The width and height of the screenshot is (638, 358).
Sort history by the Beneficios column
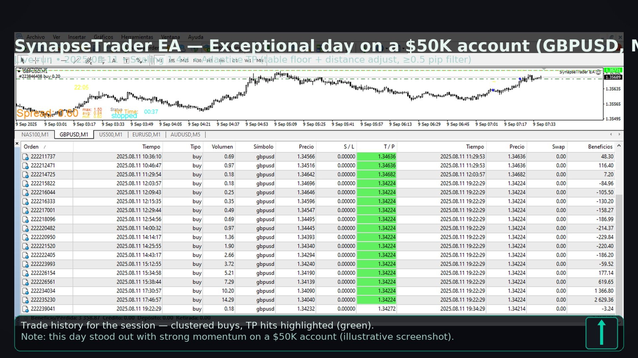click(590, 147)
